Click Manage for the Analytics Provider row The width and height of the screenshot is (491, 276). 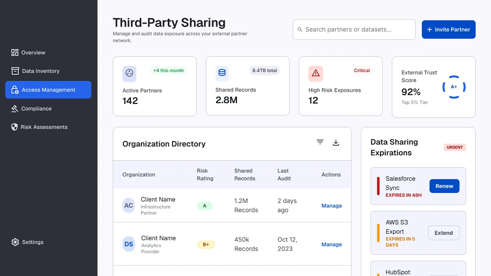(332, 245)
